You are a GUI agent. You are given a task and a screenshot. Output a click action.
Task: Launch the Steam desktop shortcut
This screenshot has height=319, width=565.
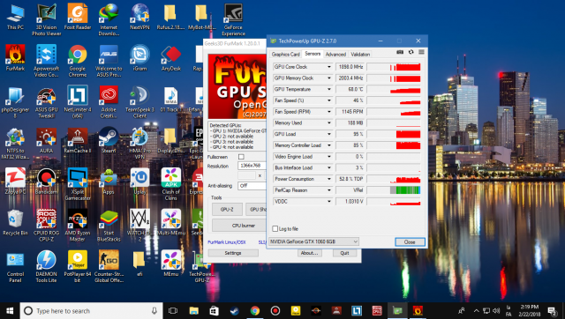pos(109,140)
